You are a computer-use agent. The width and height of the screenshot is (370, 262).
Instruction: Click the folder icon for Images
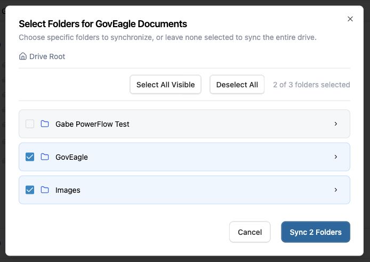(x=45, y=190)
